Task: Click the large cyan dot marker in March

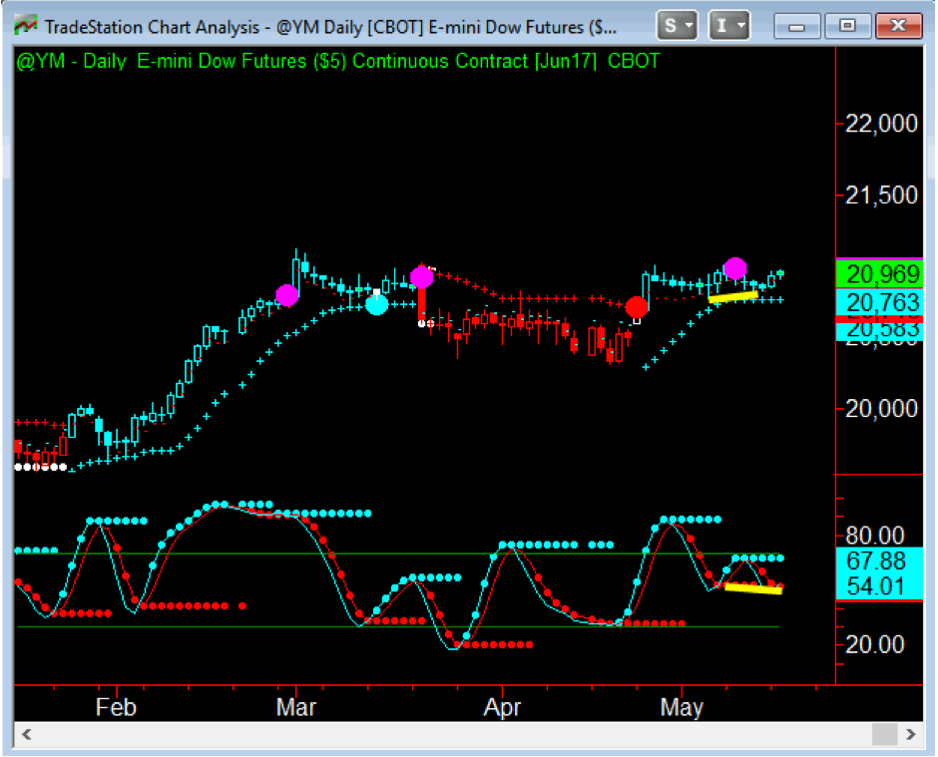Action: pyautogui.click(x=377, y=304)
